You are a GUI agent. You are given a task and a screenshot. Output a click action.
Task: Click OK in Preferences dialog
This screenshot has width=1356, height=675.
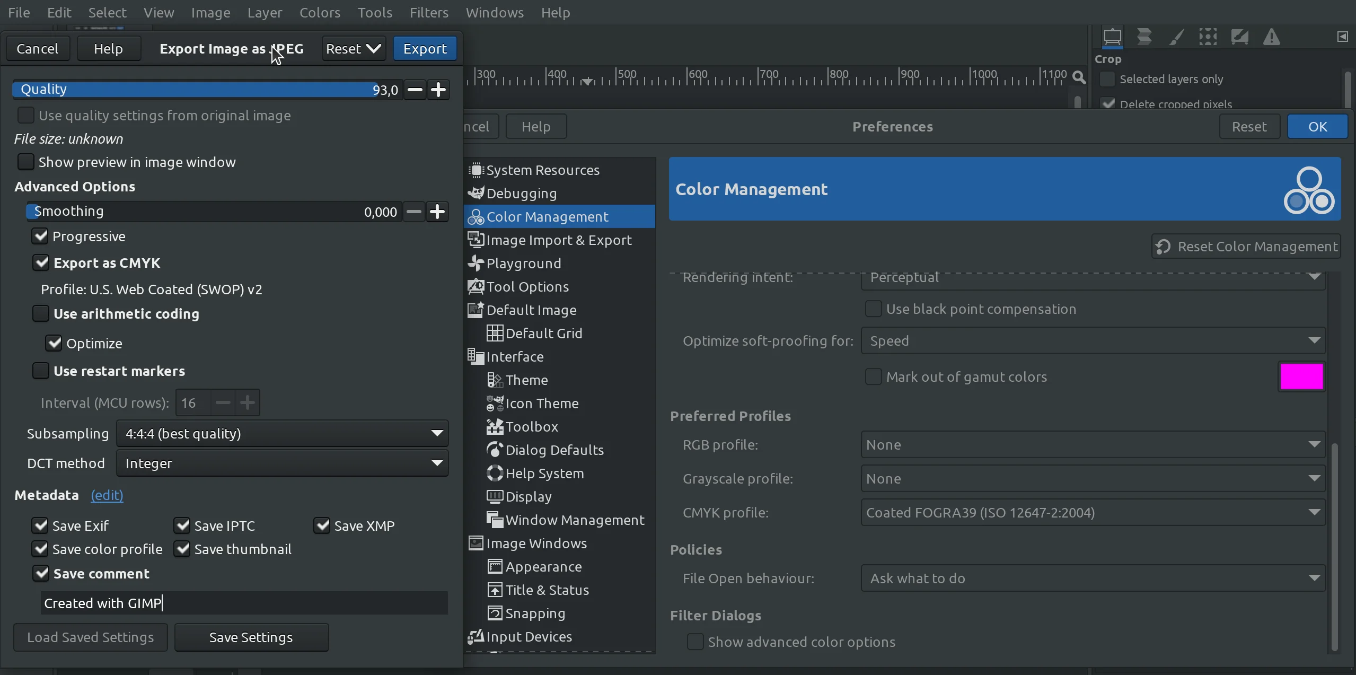coord(1317,127)
